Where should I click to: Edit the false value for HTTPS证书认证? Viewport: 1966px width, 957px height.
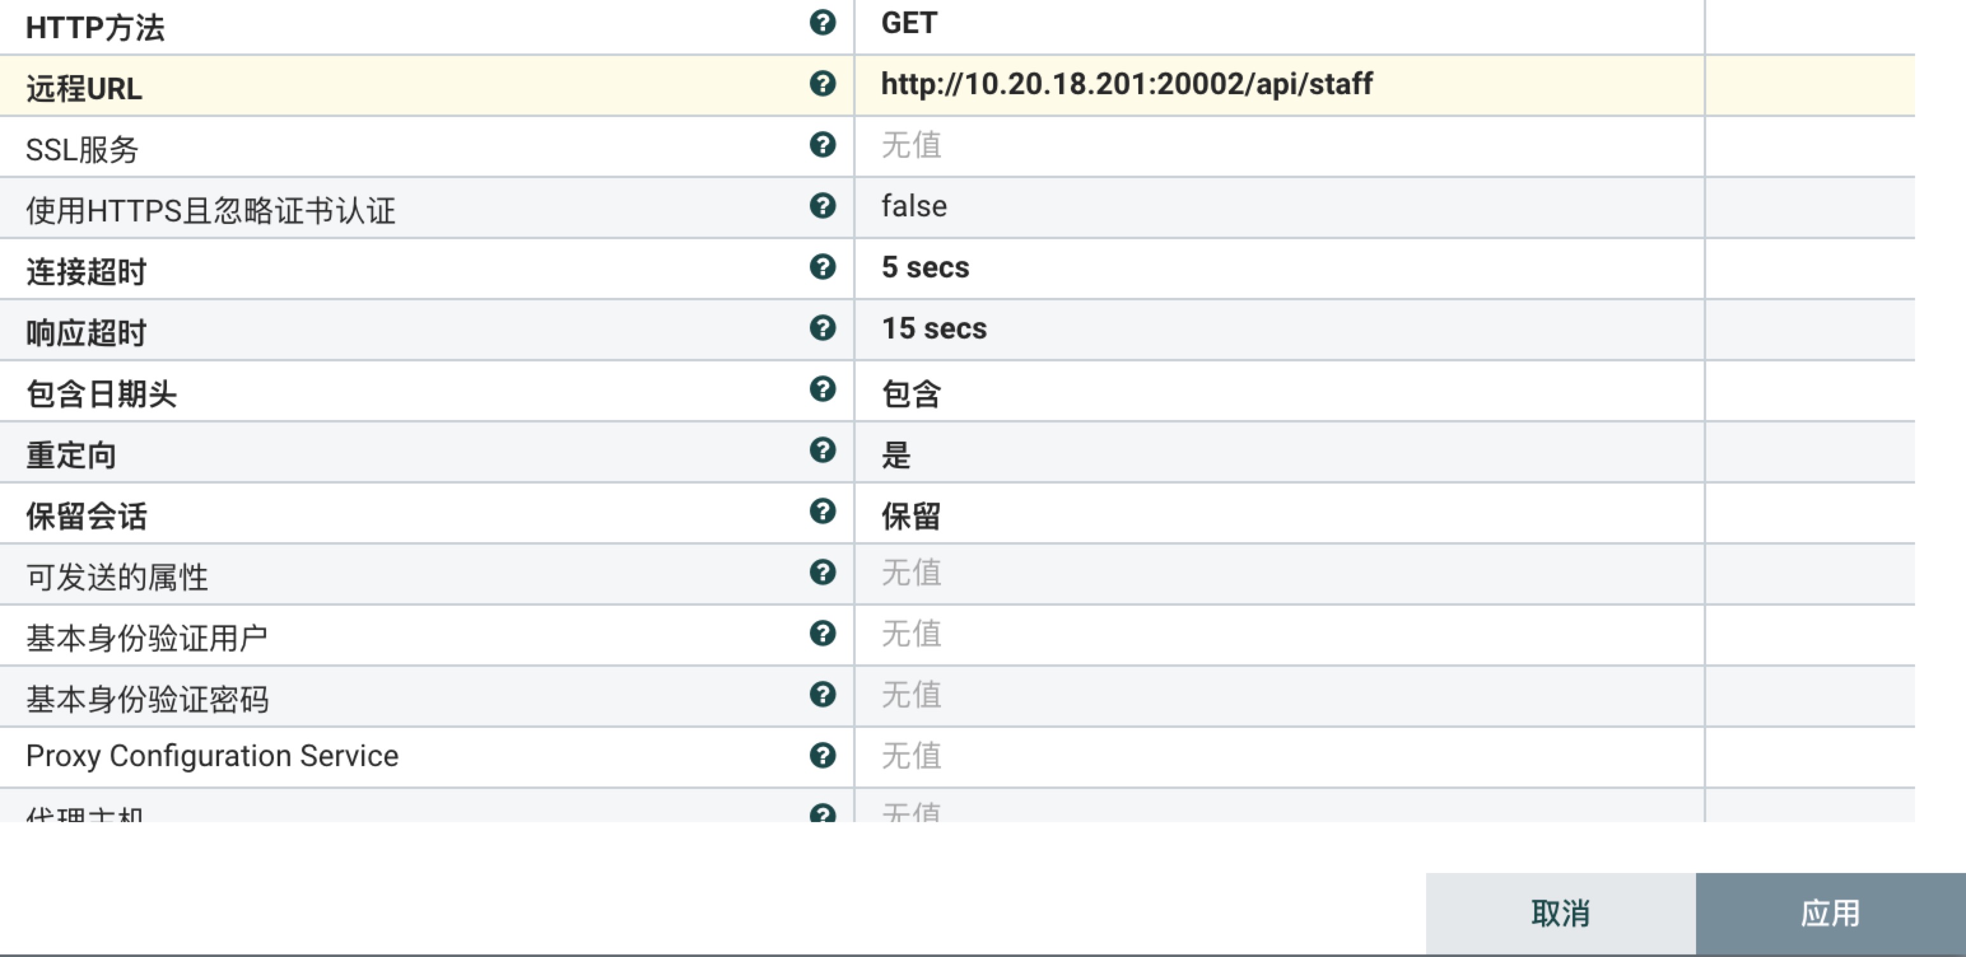pos(1279,207)
